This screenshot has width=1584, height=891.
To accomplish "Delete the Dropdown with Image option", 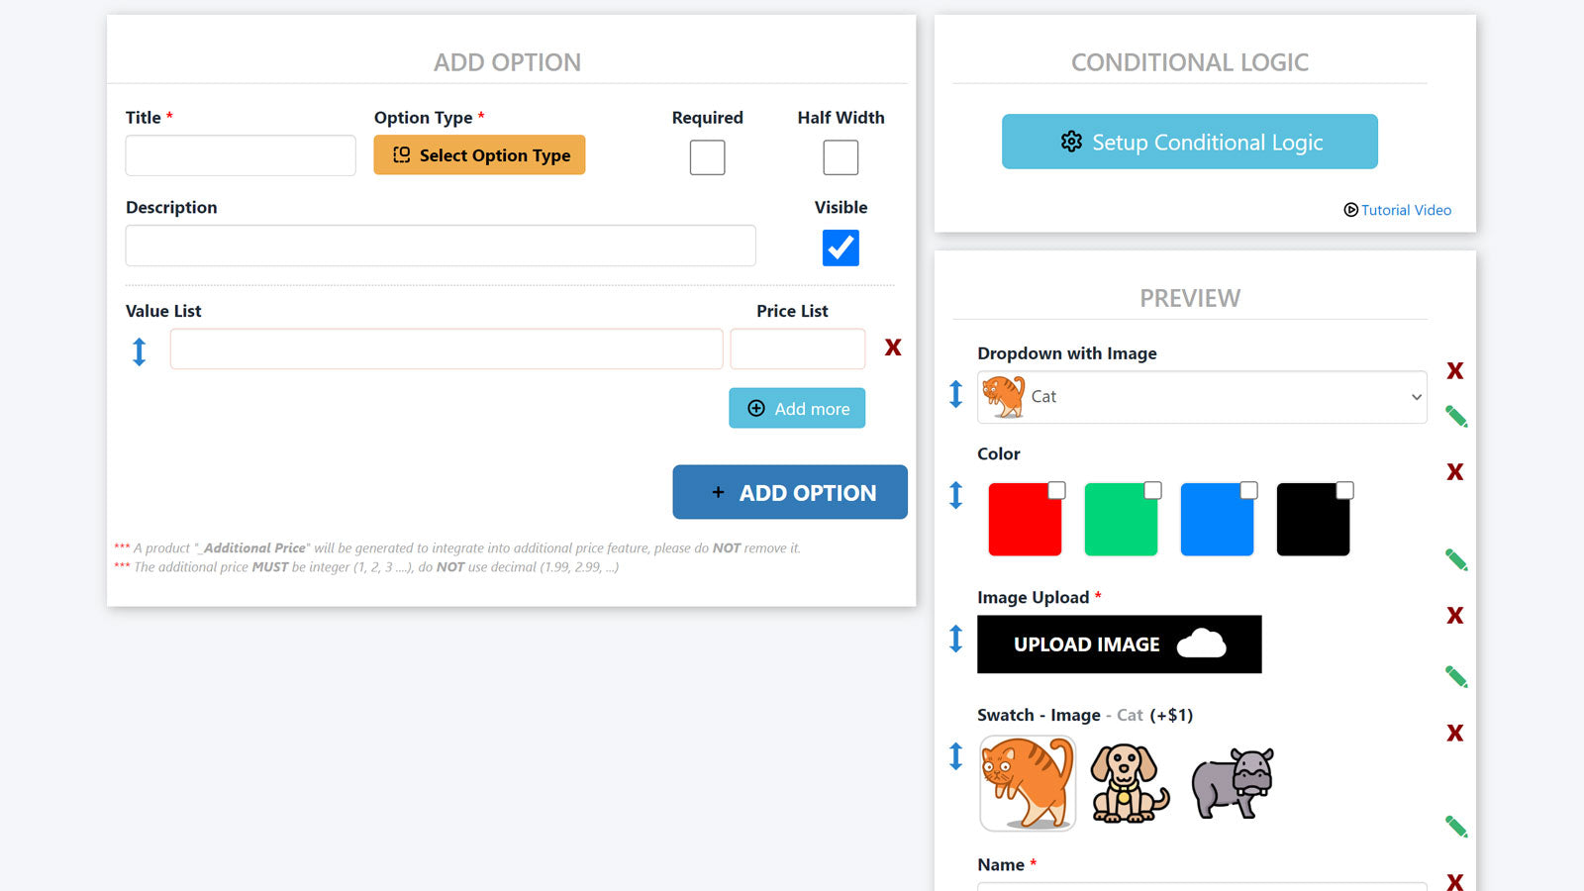I will [1454, 371].
